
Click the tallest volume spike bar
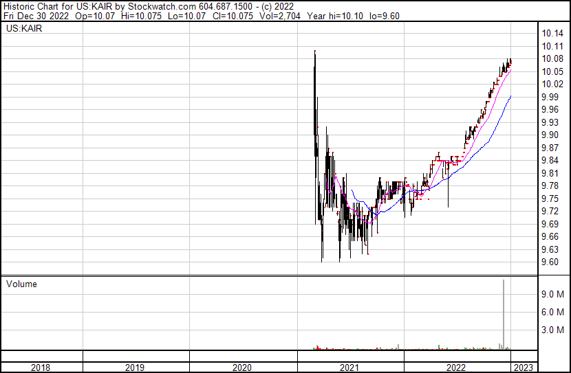pyautogui.click(x=503, y=315)
